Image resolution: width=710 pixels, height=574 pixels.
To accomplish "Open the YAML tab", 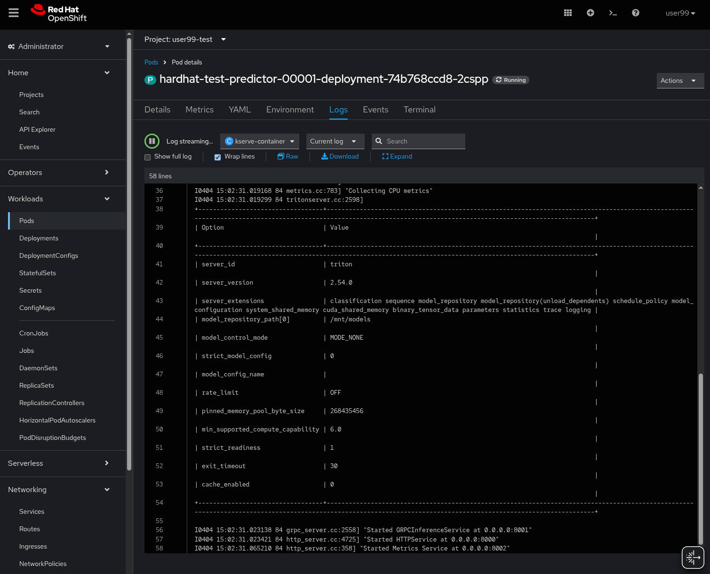I will (240, 110).
